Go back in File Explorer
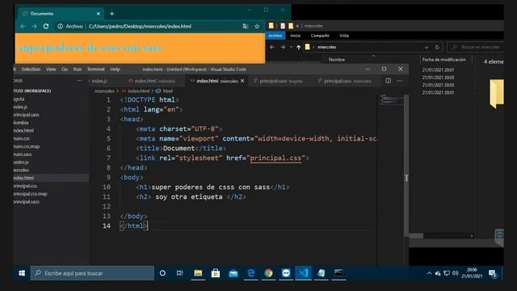Screen dimensions: 517x291 click(x=272, y=47)
